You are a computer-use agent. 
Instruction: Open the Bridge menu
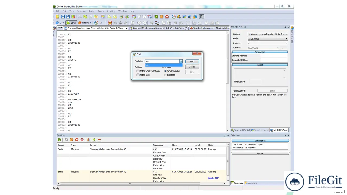[92, 11]
